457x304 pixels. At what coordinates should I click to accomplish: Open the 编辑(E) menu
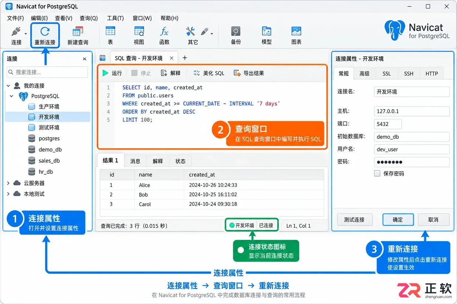point(39,18)
